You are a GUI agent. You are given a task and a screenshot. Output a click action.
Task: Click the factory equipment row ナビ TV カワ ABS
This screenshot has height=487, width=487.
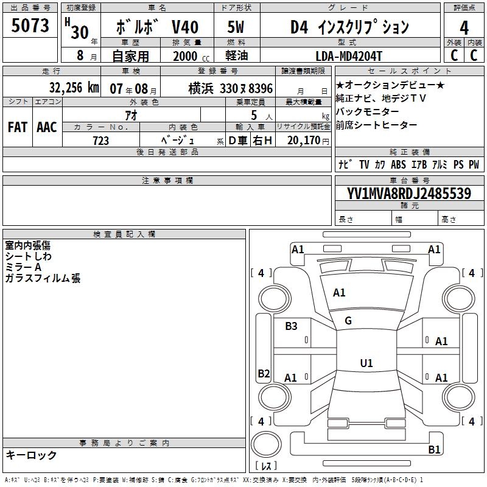[x=409, y=164]
